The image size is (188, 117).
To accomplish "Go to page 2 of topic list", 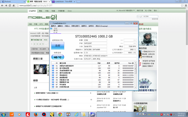I will (x=34, y=44).
